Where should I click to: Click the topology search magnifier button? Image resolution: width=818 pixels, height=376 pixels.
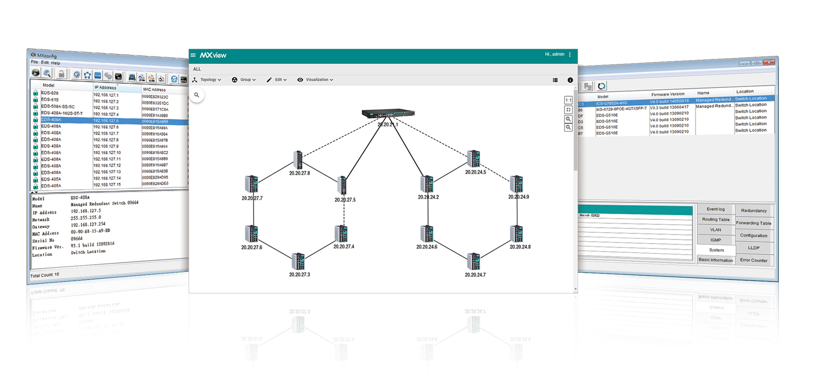coord(197,95)
